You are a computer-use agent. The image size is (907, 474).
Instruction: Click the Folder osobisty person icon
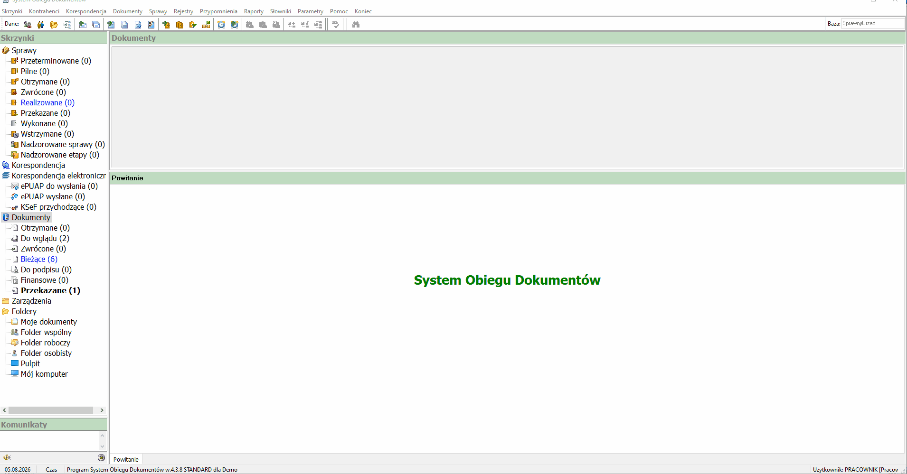[x=15, y=353]
